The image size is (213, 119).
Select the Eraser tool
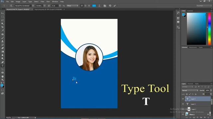tap(2, 48)
